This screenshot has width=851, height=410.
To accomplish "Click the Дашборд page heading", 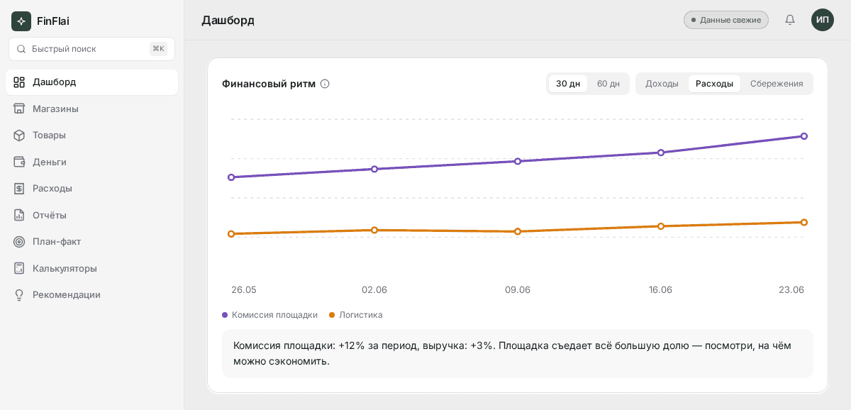I will (x=228, y=20).
